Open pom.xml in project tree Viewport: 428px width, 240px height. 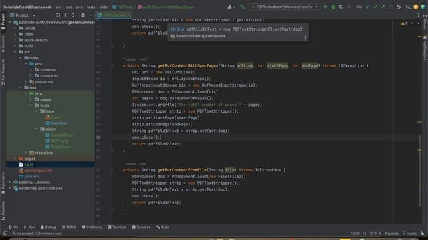click(x=31, y=176)
